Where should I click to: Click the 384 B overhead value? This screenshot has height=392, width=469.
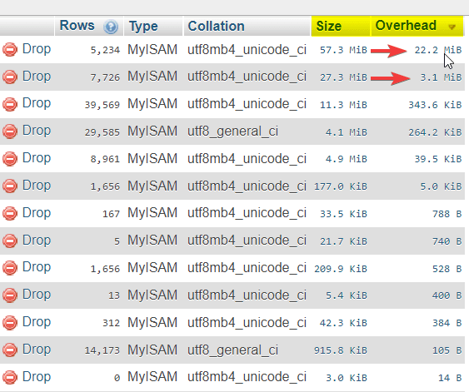click(x=447, y=323)
